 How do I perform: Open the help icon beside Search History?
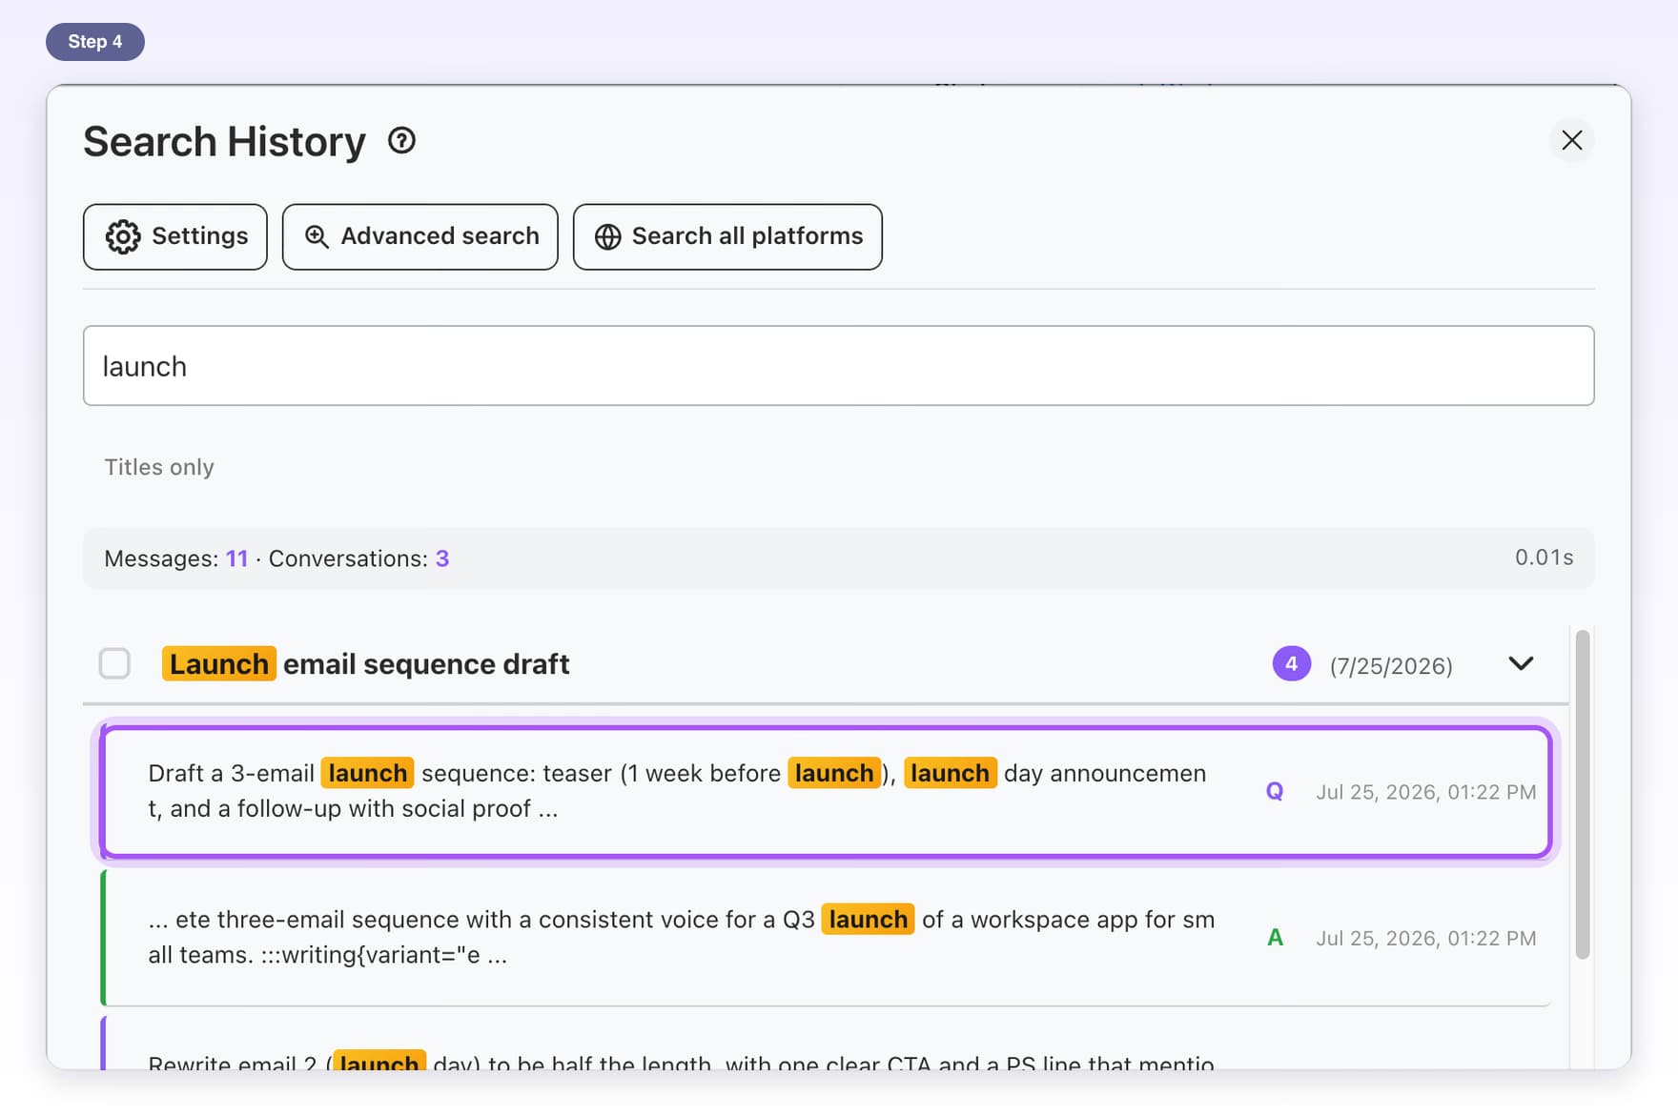click(401, 141)
